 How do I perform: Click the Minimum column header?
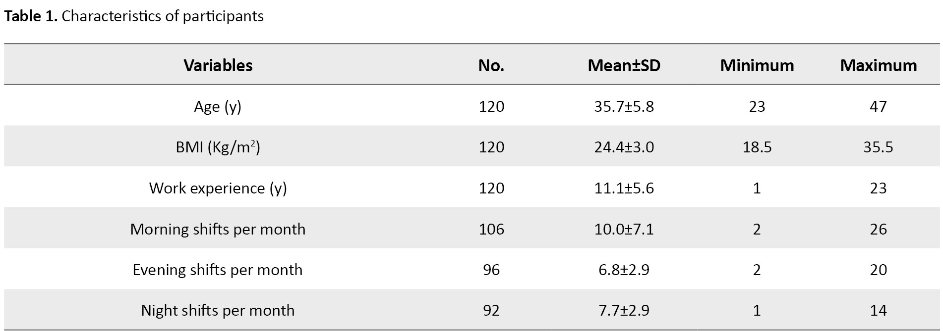(757, 65)
